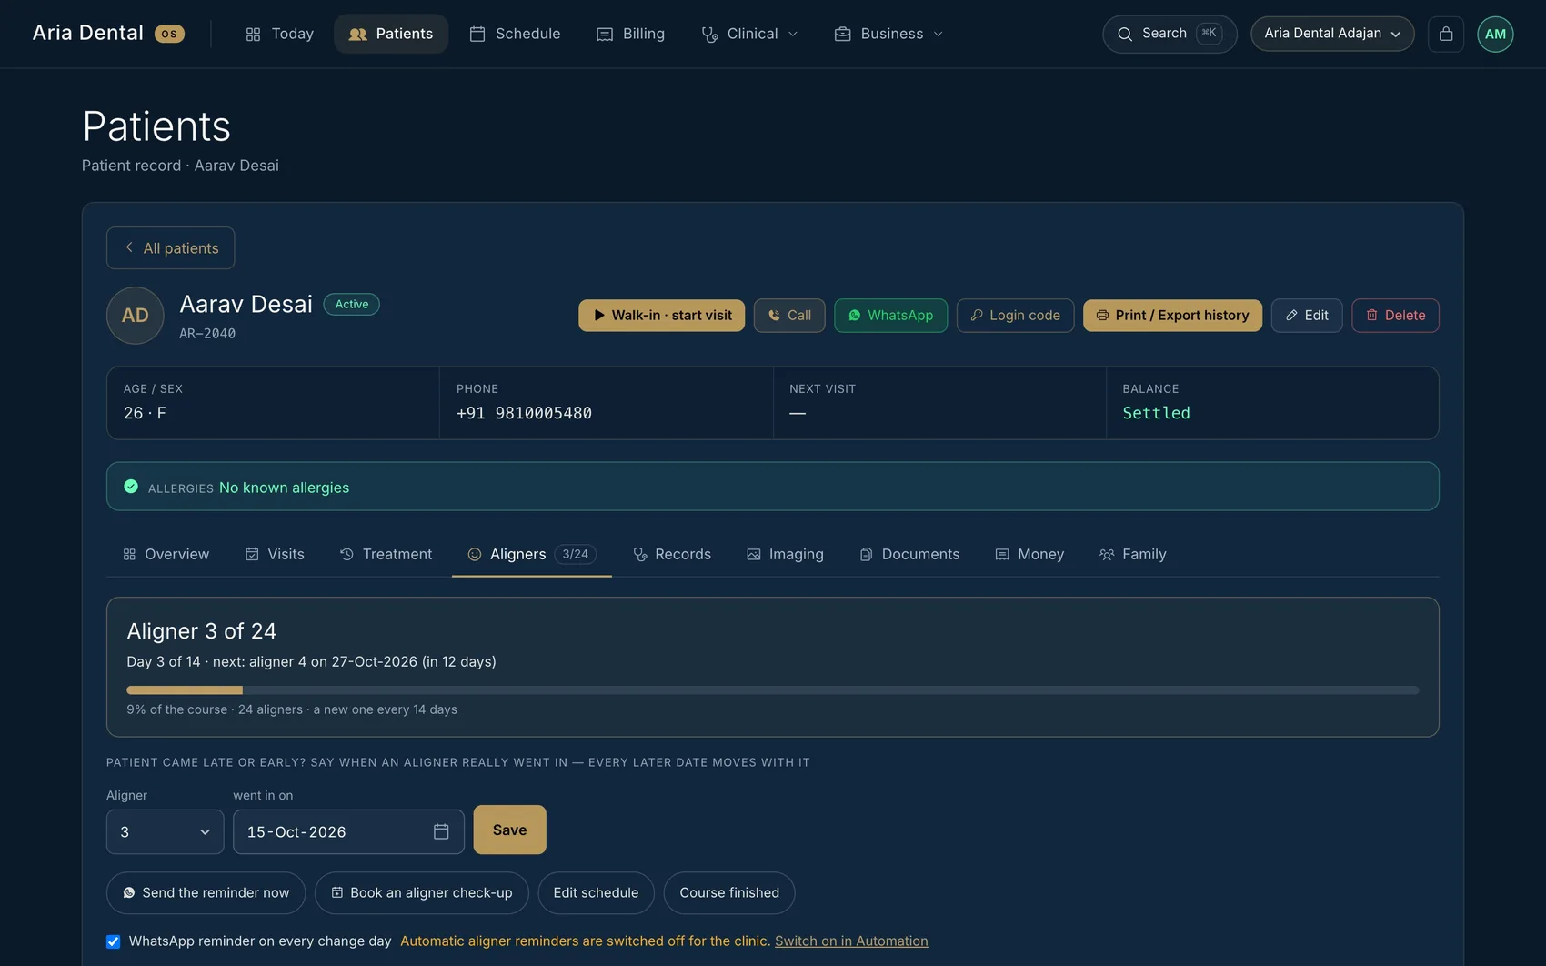Open the AM user avatar menu
The image size is (1546, 966).
point(1495,34)
